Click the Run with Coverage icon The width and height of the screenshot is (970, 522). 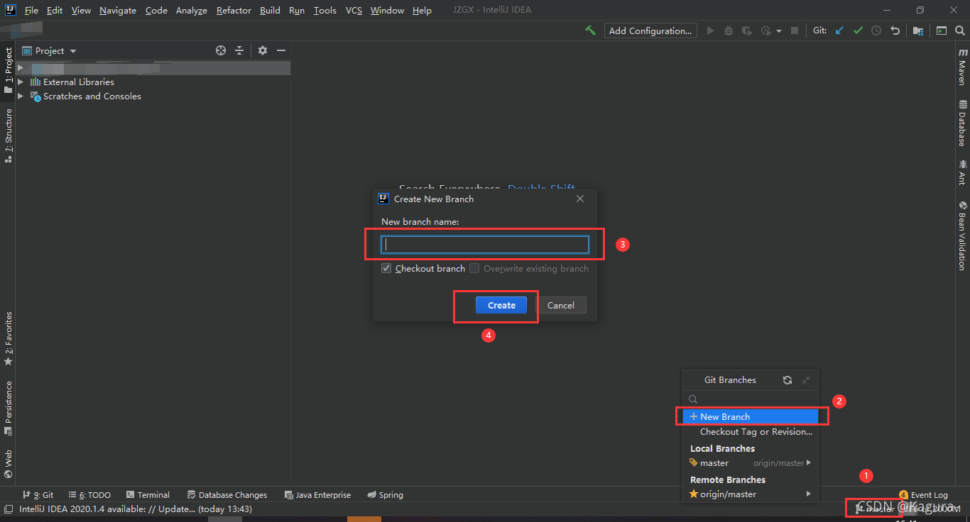click(746, 30)
